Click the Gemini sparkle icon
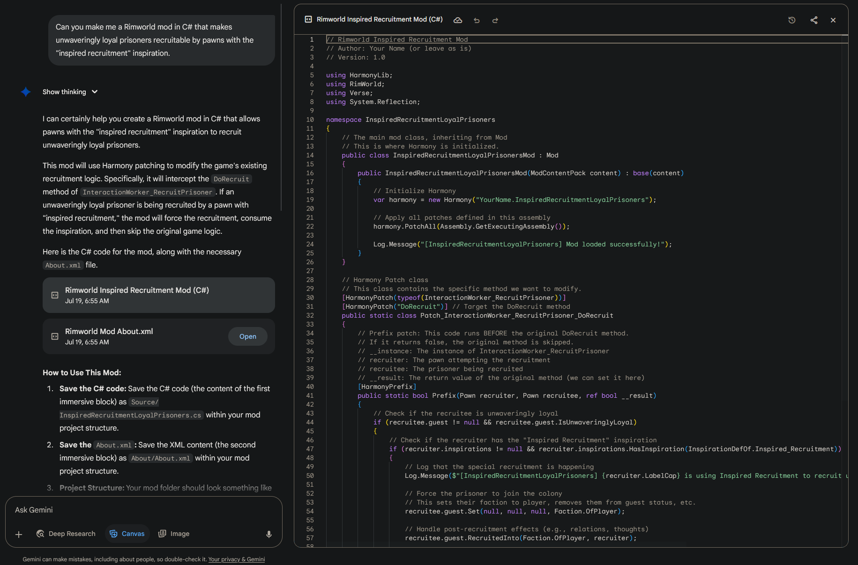Viewport: 858px width, 565px height. [26, 92]
